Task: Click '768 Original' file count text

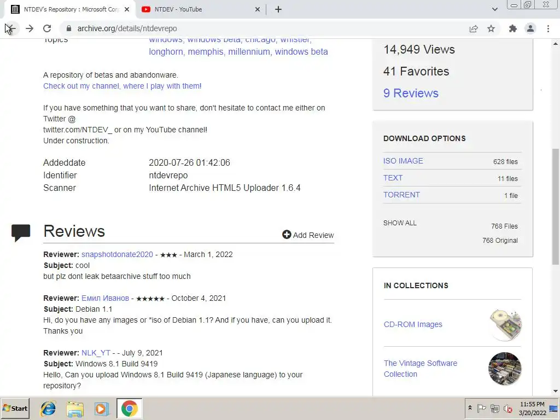Action: (x=500, y=241)
